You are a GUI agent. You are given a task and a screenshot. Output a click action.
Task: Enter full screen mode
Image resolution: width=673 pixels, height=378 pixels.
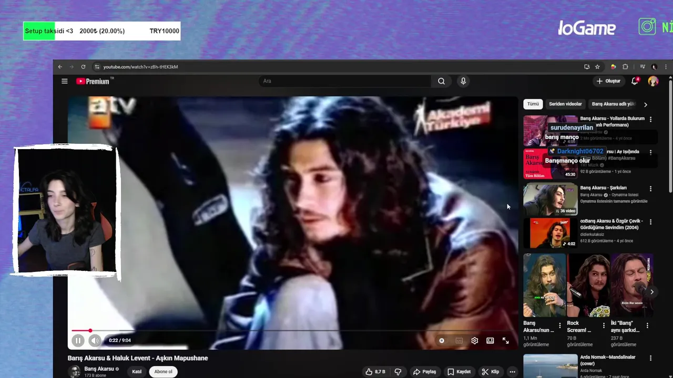(505, 340)
